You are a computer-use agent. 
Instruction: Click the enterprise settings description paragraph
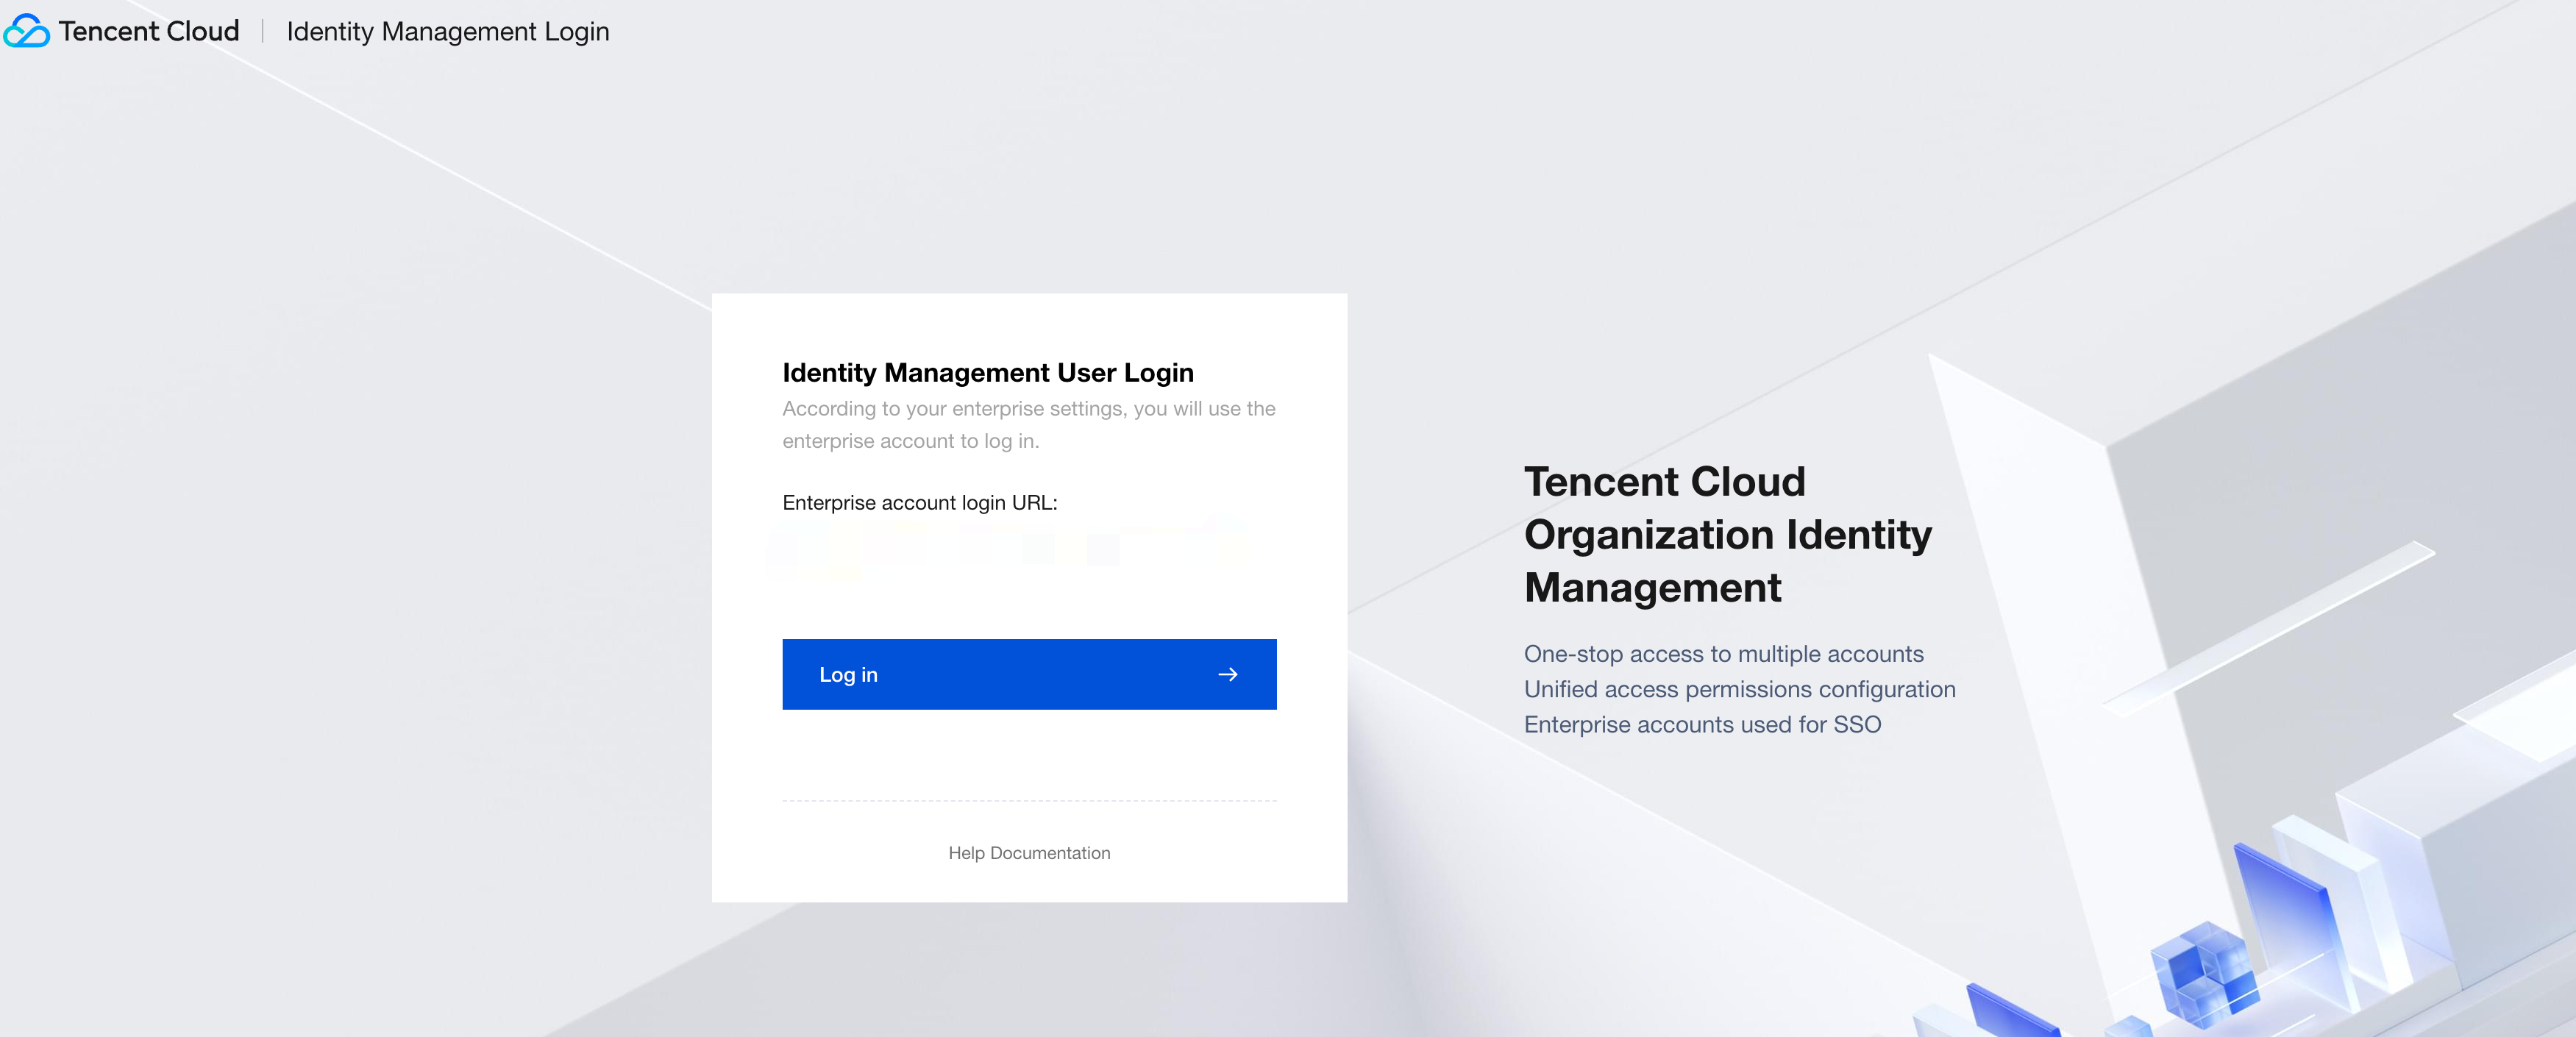(x=1029, y=425)
